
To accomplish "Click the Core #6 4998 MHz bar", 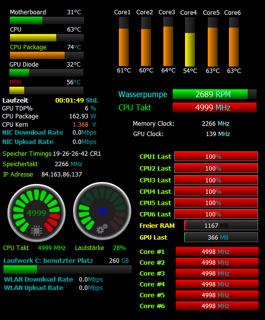I will pyautogui.click(x=217, y=306).
